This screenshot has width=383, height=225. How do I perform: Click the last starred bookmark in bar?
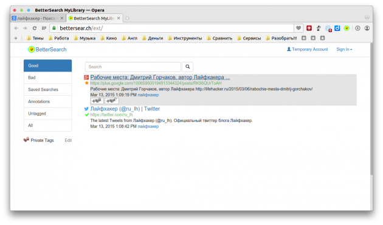tap(322, 38)
